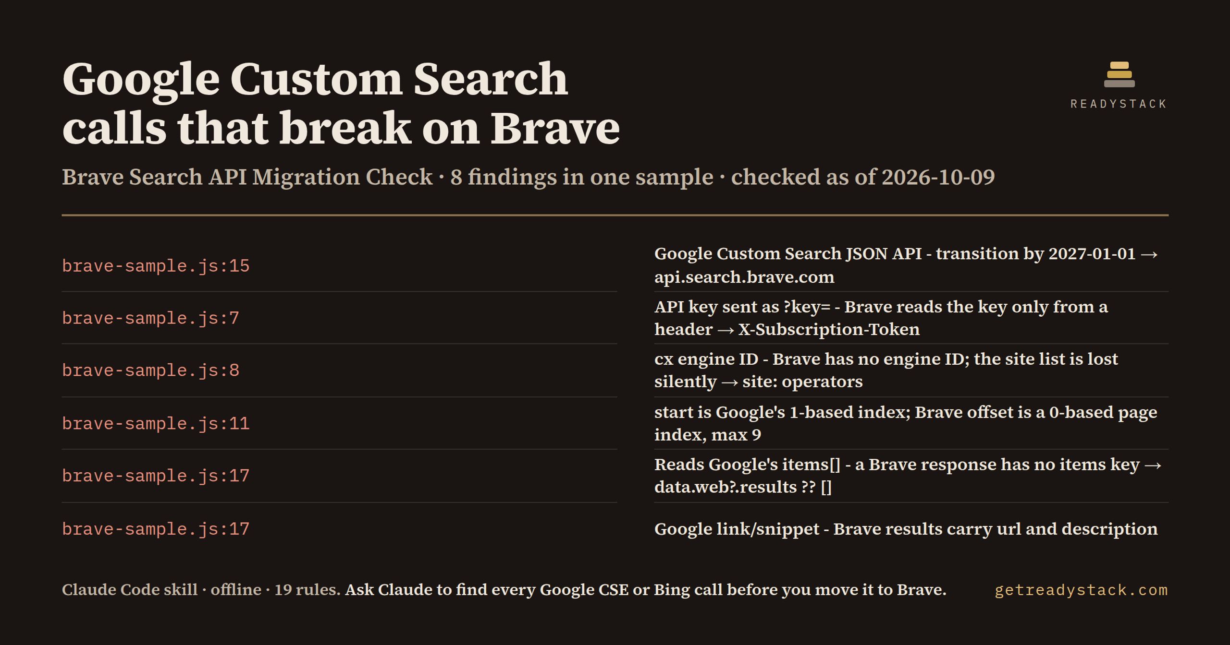Click the Claude Code skill footer text
1230x645 pixels.
pyautogui.click(x=201, y=590)
